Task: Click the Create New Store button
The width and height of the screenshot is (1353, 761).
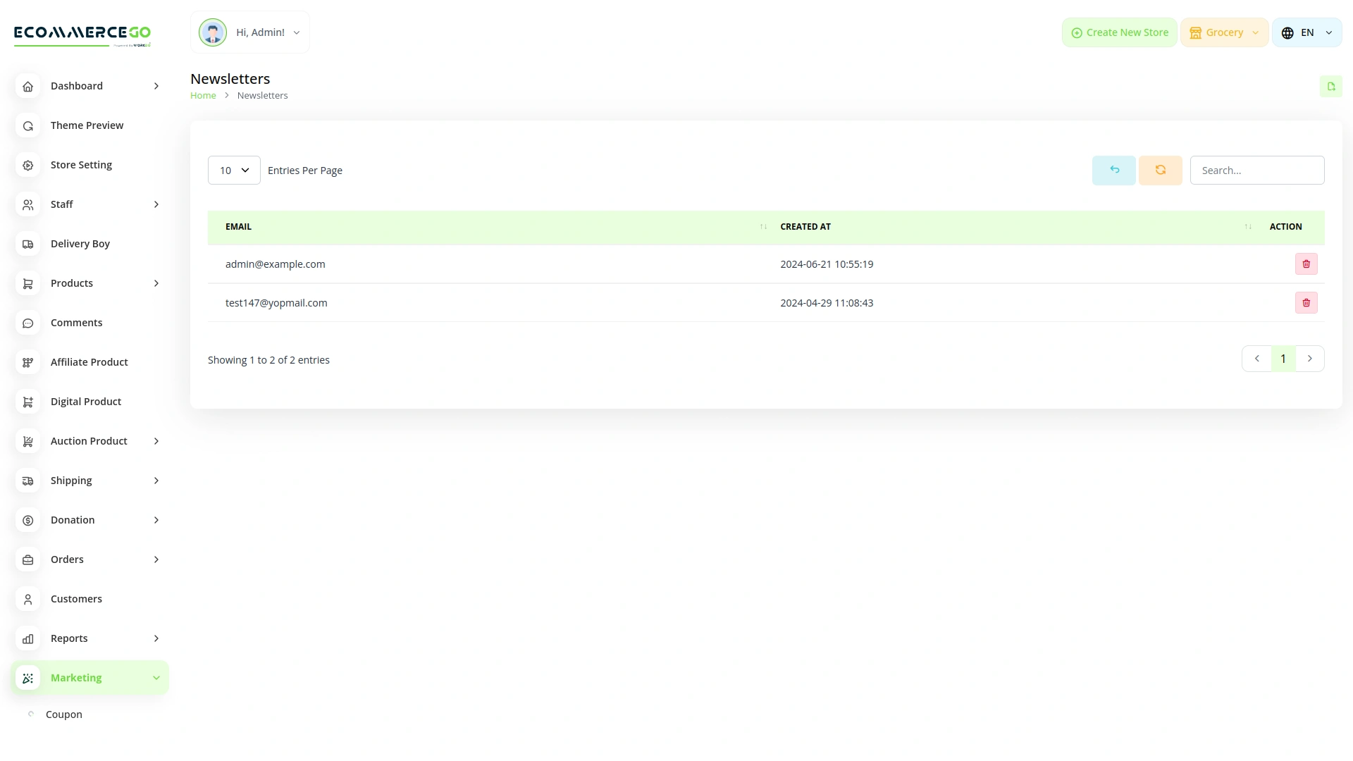Action: 1119,32
